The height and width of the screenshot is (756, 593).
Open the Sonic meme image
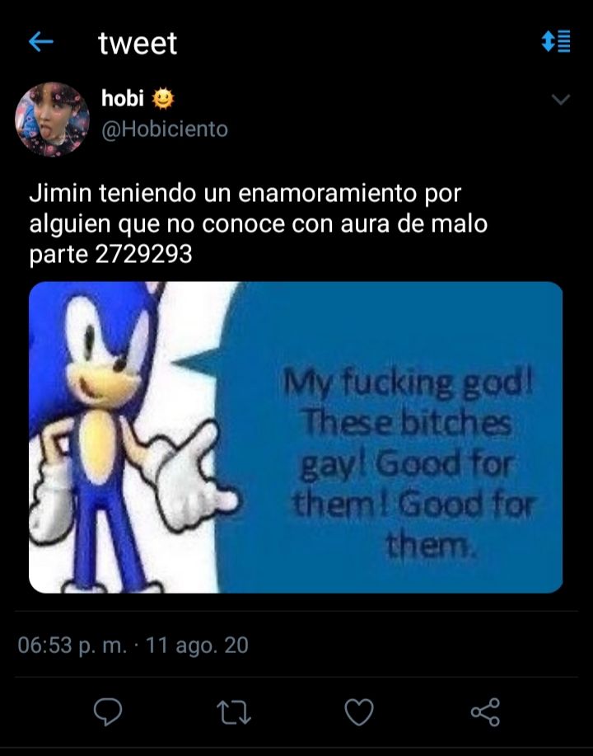(296, 437)
